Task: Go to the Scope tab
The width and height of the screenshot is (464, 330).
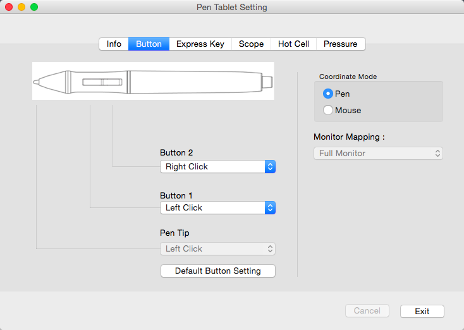Action: (x=251, y=44)
